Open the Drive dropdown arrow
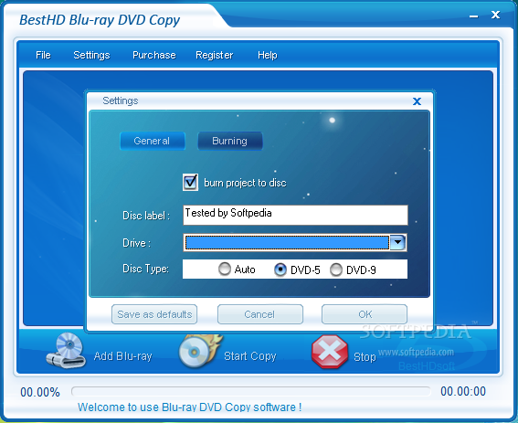518x423 pixels. [397, 243]
